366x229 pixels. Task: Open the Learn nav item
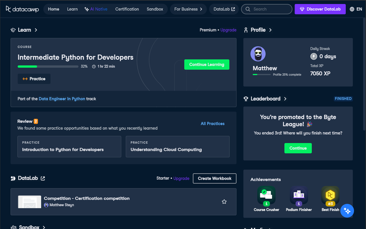click(72, 9)
